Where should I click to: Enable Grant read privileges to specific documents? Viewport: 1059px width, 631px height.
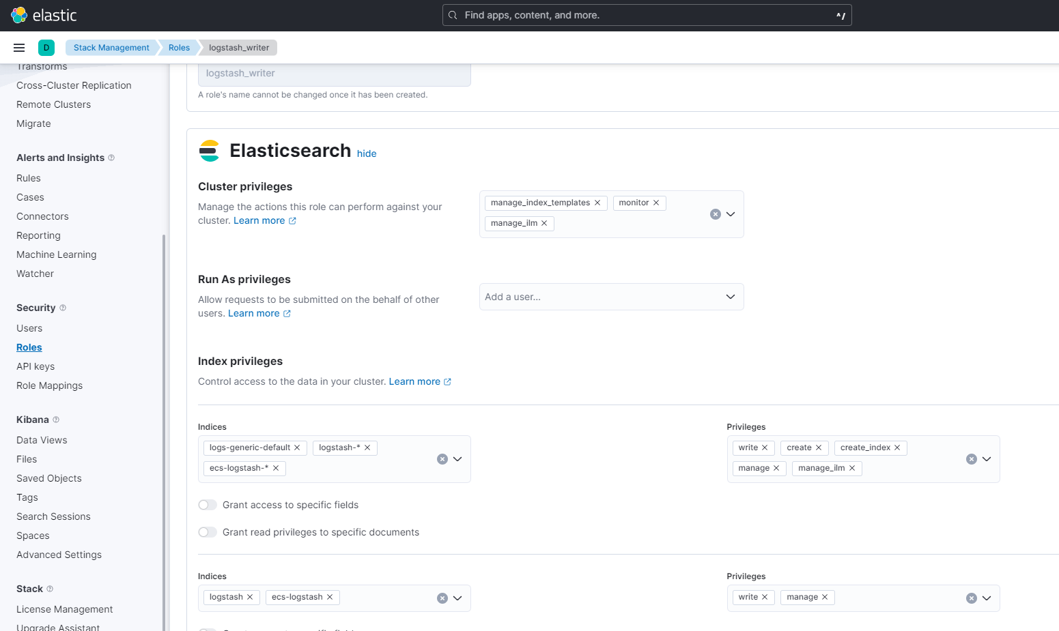[208, 532]
